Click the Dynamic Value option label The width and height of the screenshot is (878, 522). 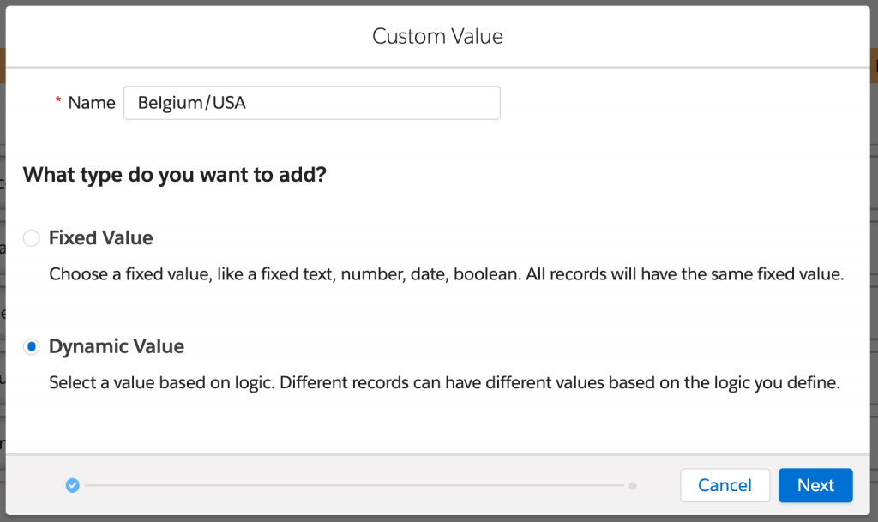[117, 347]
